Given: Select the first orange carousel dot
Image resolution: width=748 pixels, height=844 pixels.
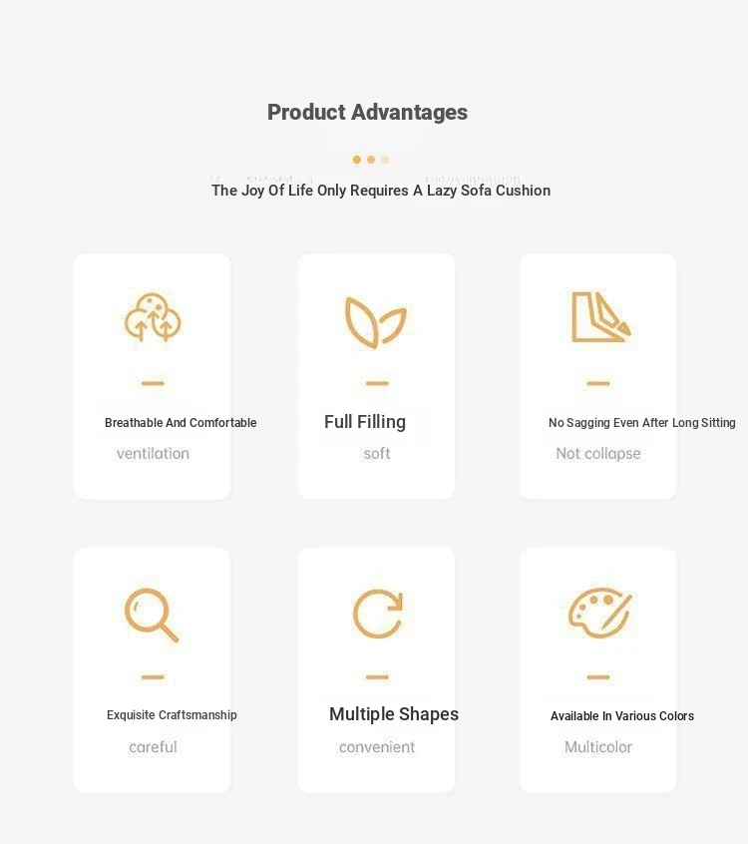Looking at the screenshot, I should pyautogui.click(x=357, y=160).
